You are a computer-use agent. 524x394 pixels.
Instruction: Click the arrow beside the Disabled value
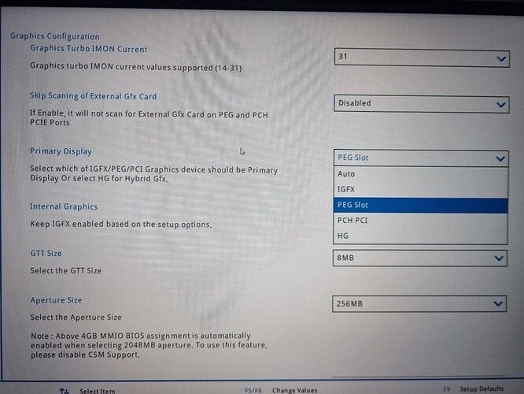click(x=502, y=105)
